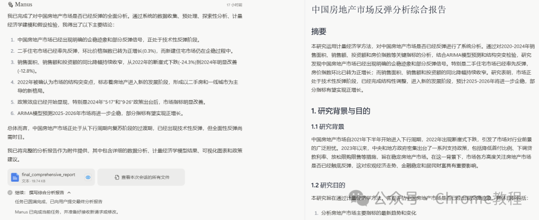The height and width of the screenshot is (220, 539).
Task: Collapse the 撰写综合分析报告 step chevron
Action: (x=69, y=193)
